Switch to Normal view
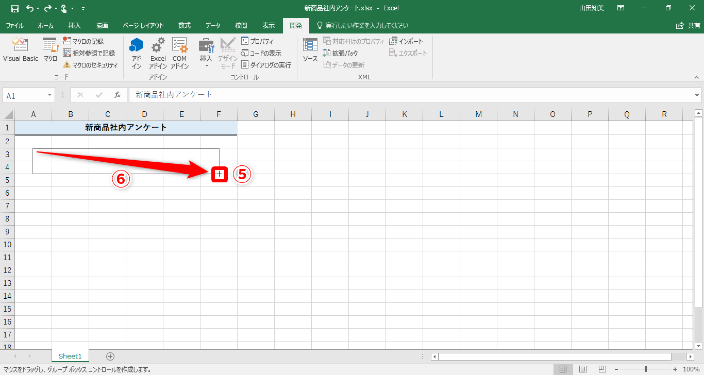This screenshot has height=375, width=704. [563, 369]
